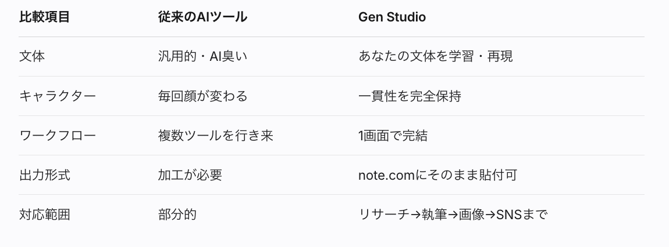The height and width of the screenshot is (247, 669).
Task: Select the 文体 row label
Action: (32, 57)
